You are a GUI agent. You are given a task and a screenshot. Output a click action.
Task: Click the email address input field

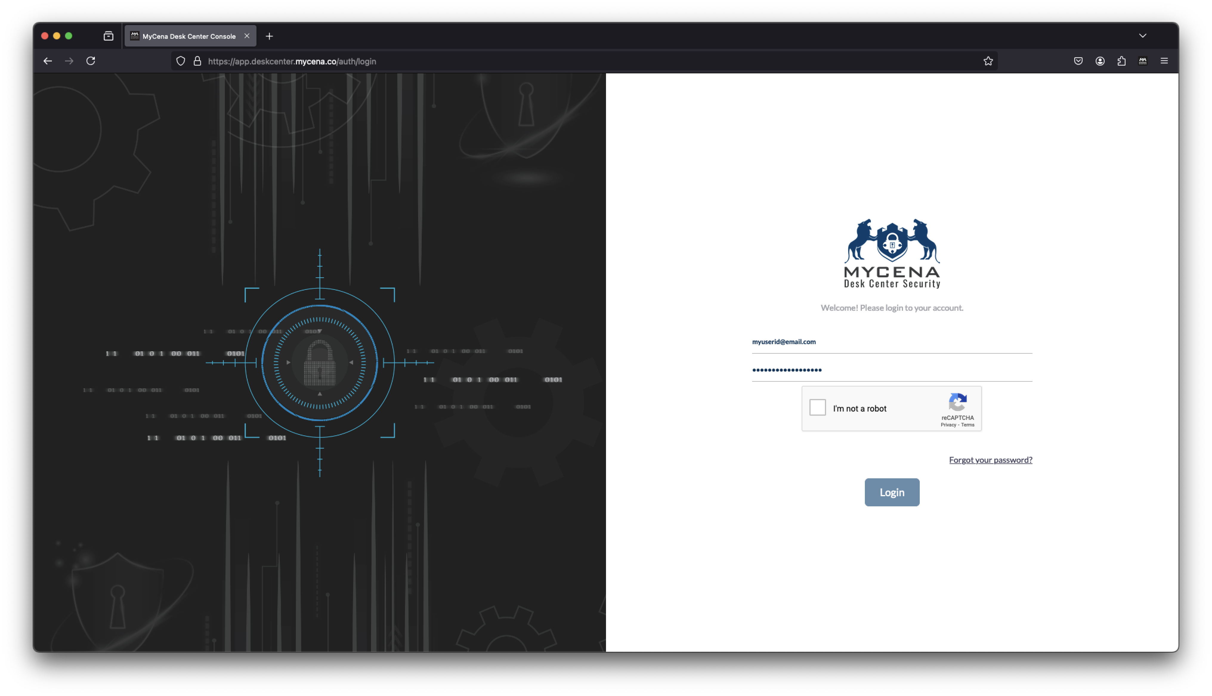891,342
